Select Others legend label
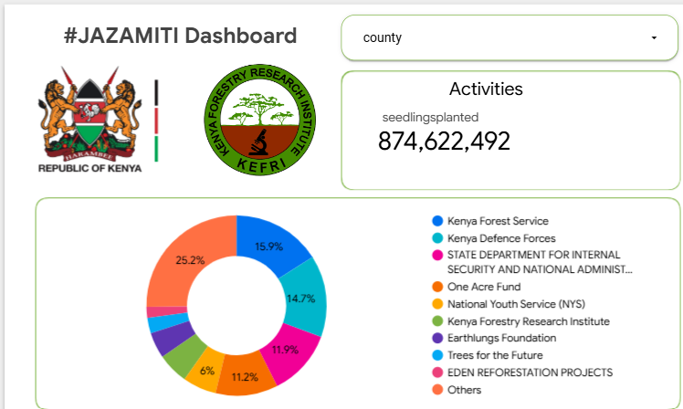This screenshot has width=683, height=409. tap(465, 390)
